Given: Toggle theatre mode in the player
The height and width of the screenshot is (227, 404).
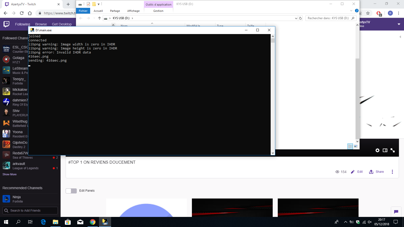Looking at the screenshot, I should 385,150.
